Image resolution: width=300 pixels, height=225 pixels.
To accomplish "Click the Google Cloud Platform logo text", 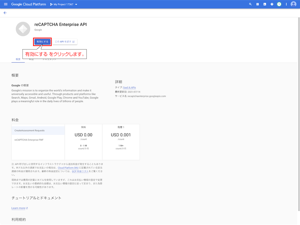I will pos(29,4).
